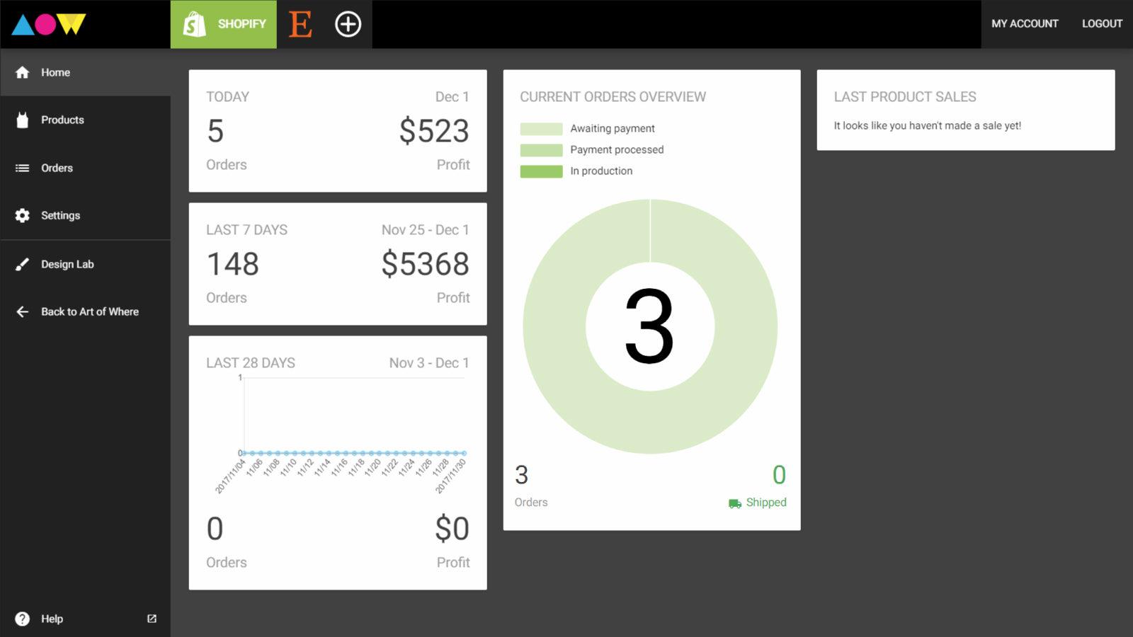Screen dimensions: 1133x637
Task: Open Help via the question mark icon
Action: click(24, 619)
